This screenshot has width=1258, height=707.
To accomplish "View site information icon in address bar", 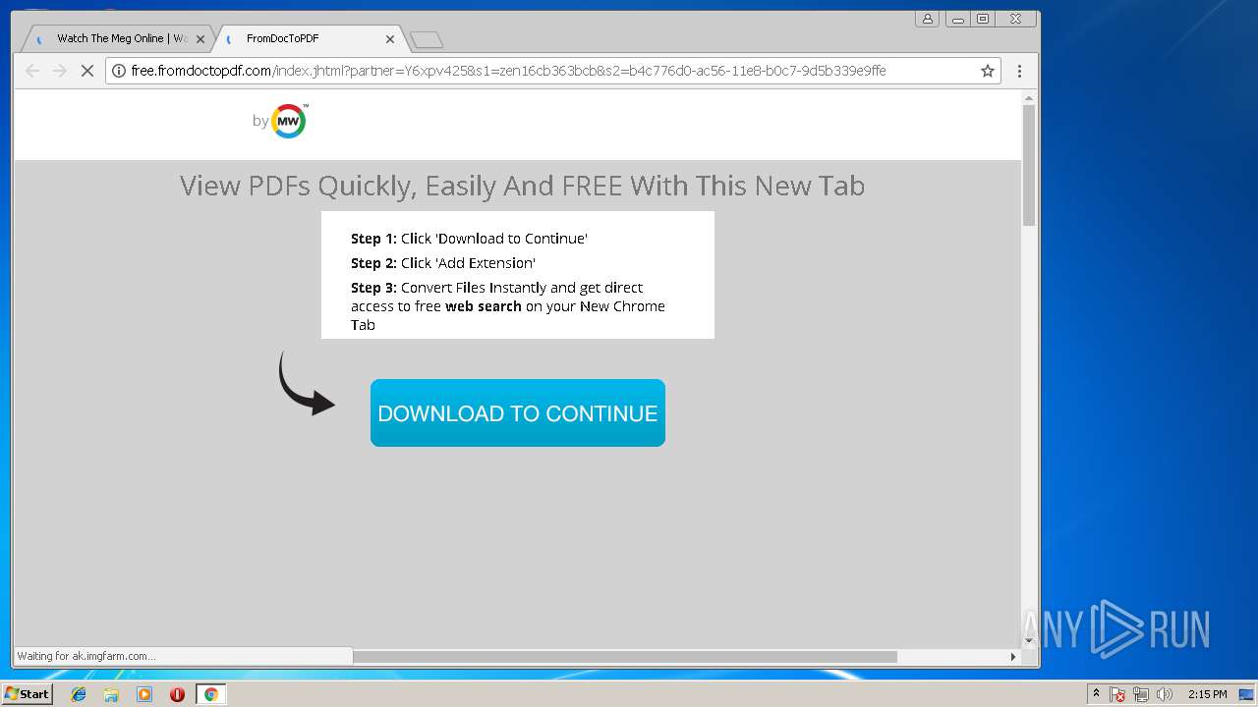I will [119, 71].
